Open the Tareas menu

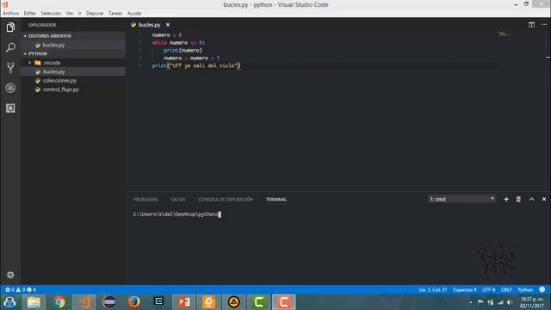115,13
